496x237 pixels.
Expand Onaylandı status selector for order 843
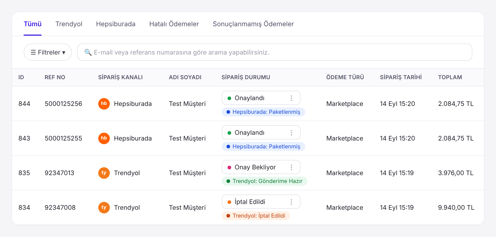click(261, 132)
